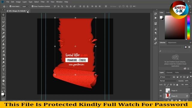Screen dimensions: 192x108
Task: Open the Paragraph panel icon
Action: click(x=155, y=33)
